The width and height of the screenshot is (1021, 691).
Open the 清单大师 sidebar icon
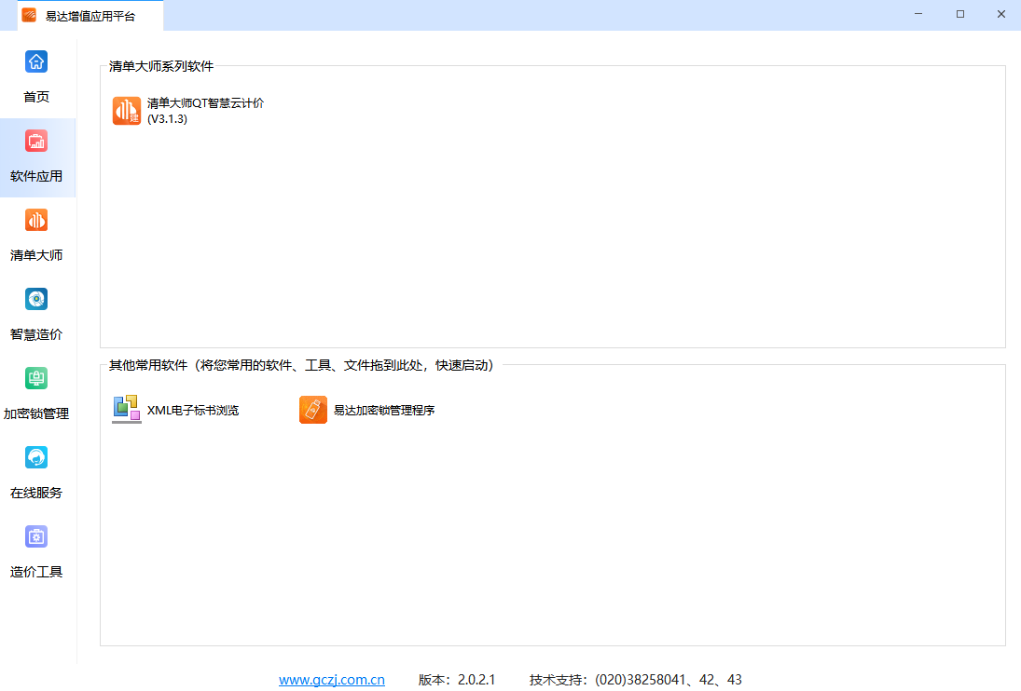tap(36, 221)
